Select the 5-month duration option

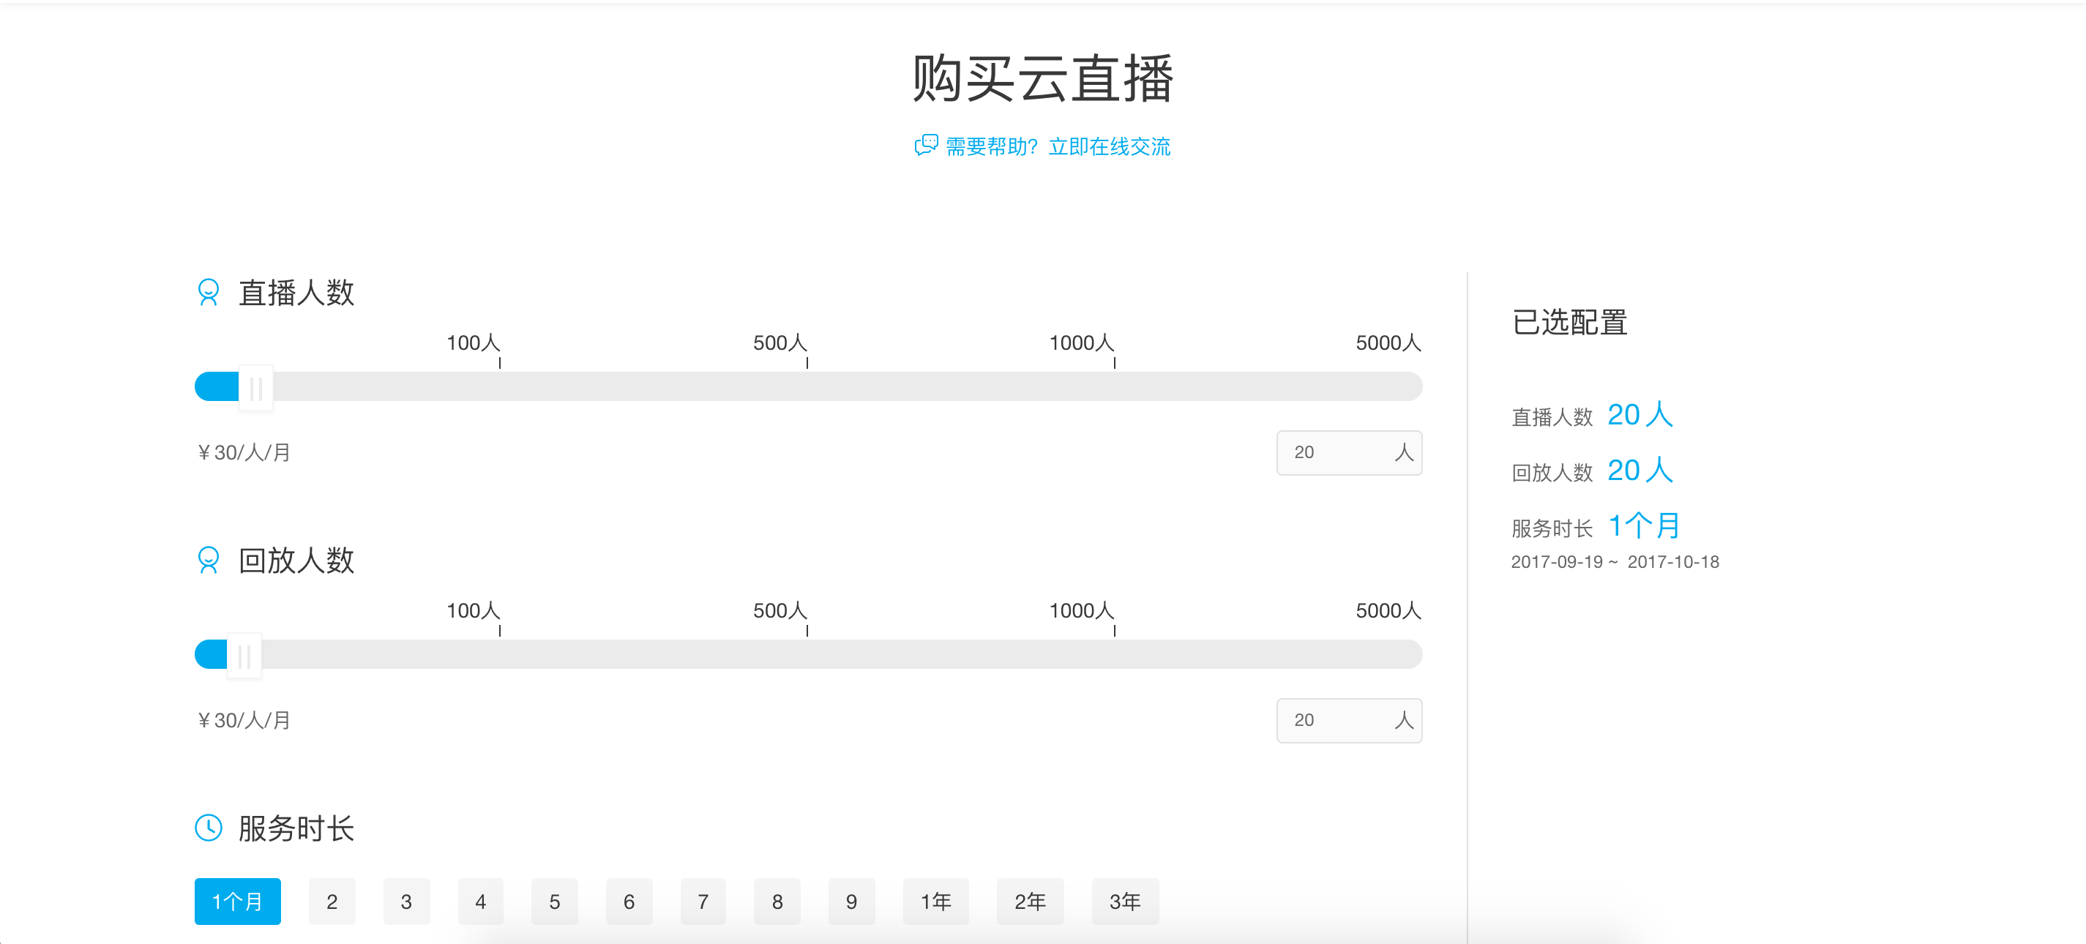(x=554, y=901)
